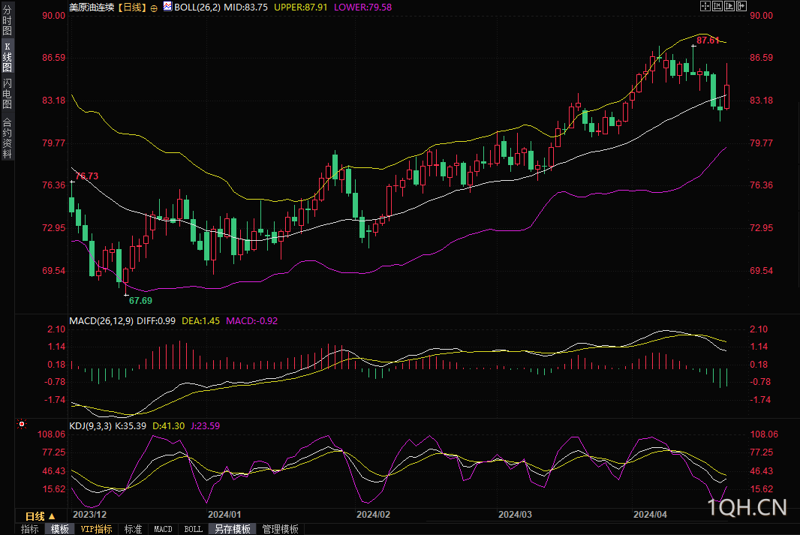Click the red alert marker icon near KDJ panel
Image resolution: width=800 pixels, height=535 pixels.
[22, 424]
